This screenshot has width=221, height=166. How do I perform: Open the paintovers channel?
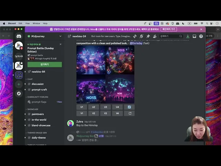44,114
